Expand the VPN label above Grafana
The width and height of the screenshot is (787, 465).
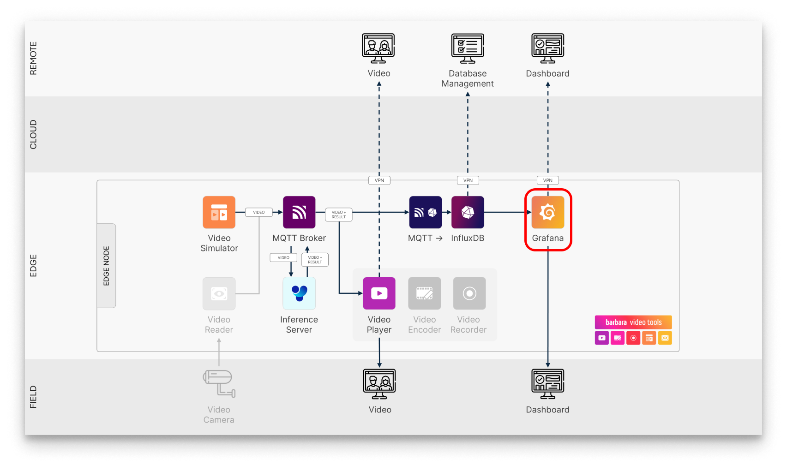pyautogui.click(x=547, y=180)
